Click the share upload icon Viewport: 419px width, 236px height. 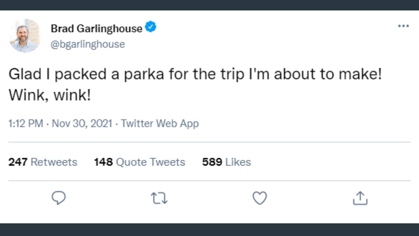click(360, 198)
